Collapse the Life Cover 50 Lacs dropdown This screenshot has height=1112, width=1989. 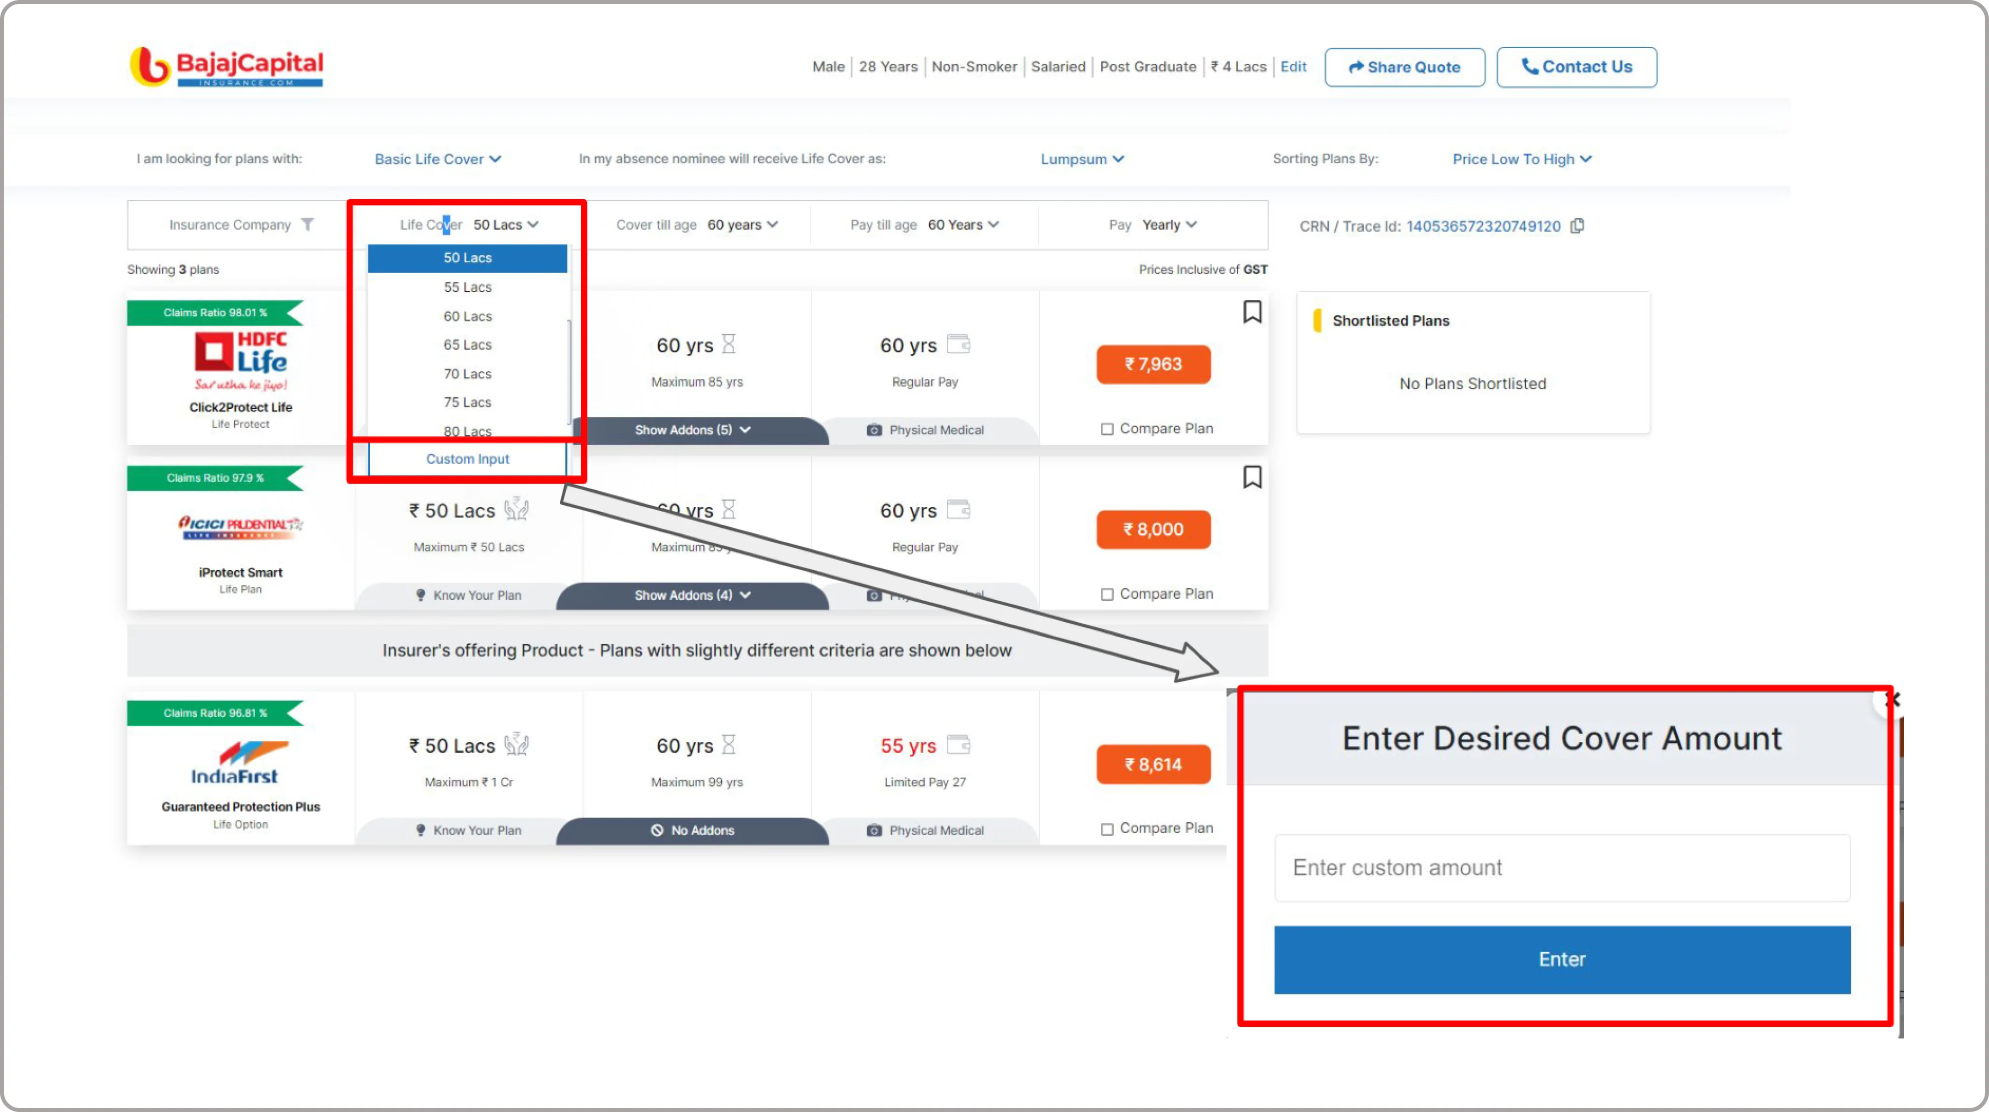(506, 224)
